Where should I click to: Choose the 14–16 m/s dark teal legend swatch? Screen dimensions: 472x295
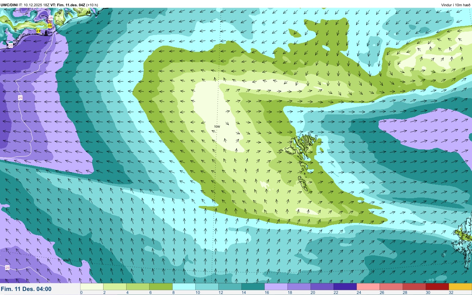253,287
